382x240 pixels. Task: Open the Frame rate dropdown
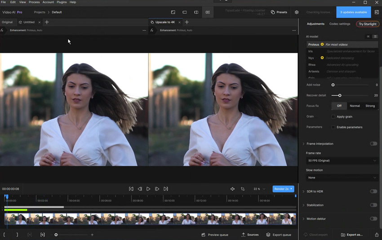point(342,160)
